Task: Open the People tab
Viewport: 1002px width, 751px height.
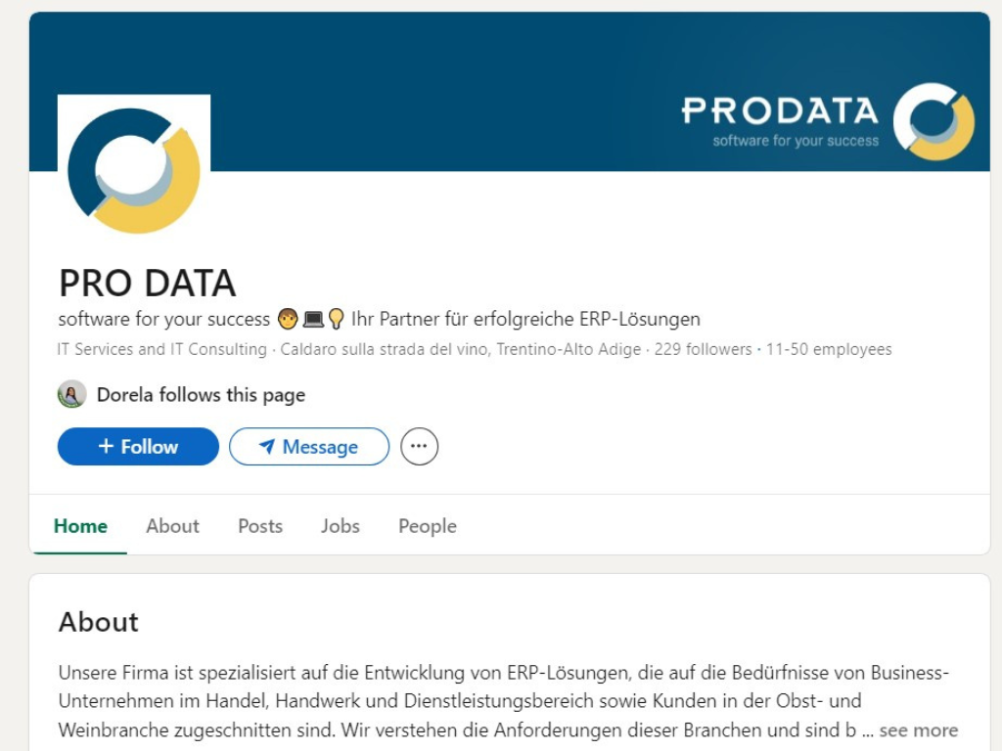Action: pyautogui.click(x=428, y=526)
